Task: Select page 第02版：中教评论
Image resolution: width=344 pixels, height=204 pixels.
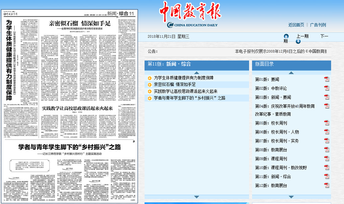Action: [271, 88]
